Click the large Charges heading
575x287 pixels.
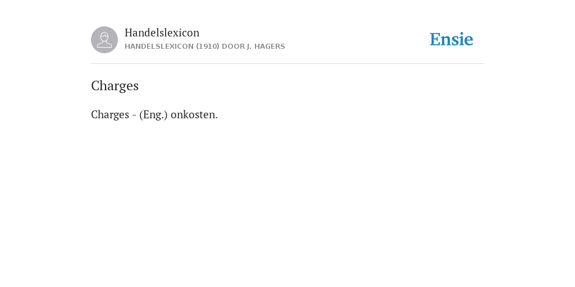pos(115,86)
